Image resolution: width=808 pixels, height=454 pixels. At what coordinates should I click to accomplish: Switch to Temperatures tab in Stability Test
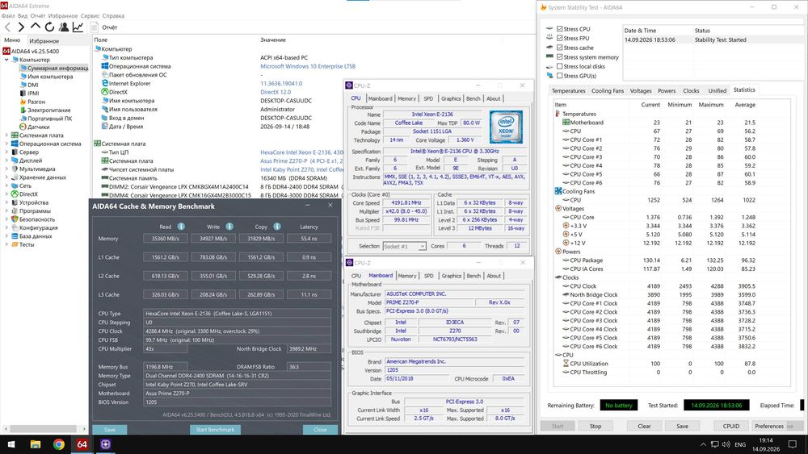568,91
